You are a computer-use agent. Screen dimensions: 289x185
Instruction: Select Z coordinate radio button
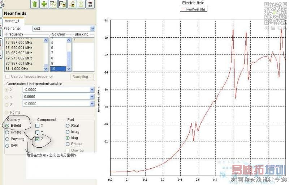7,105
